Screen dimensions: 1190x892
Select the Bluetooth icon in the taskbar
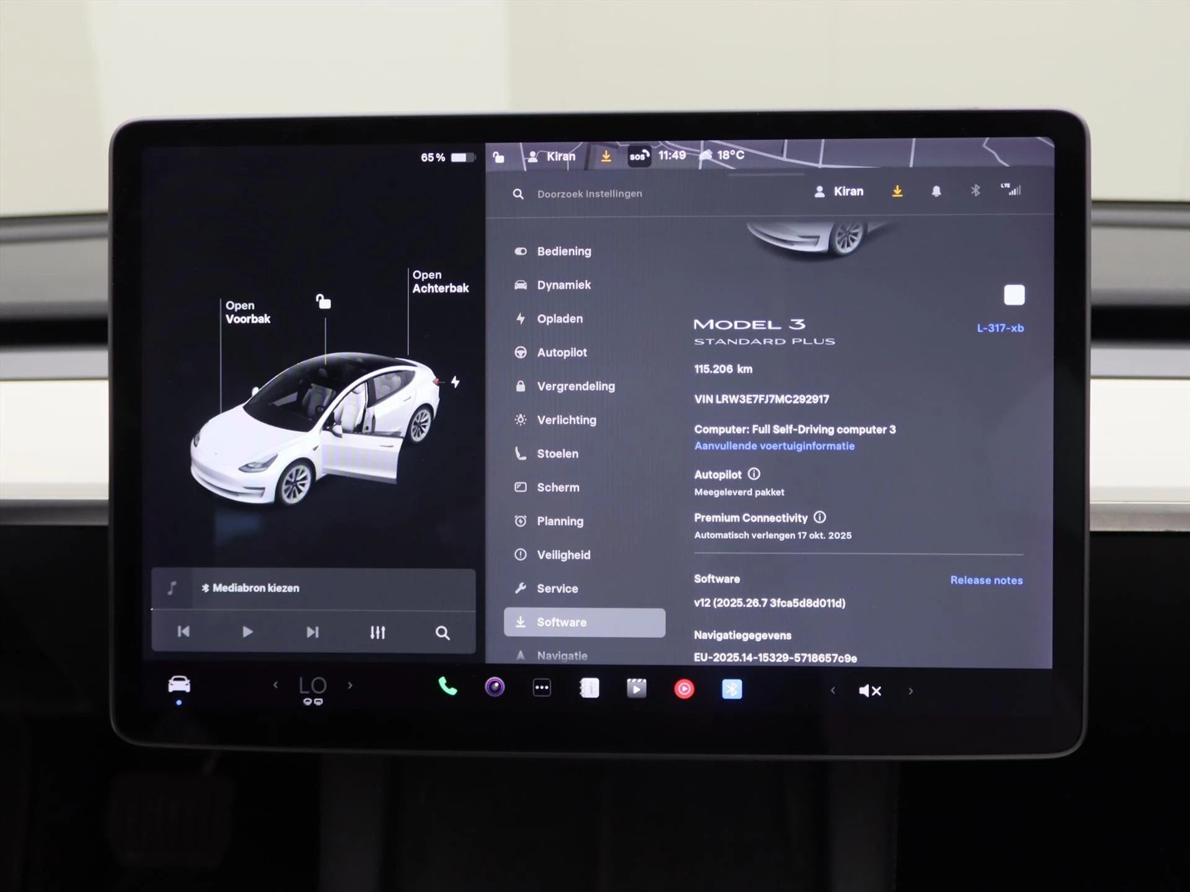point(732,689)
